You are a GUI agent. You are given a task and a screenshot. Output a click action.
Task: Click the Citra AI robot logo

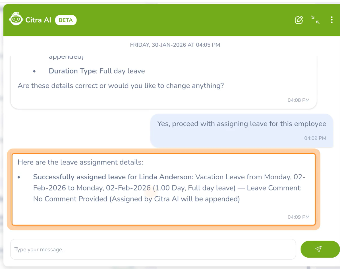pyautogui.click(x=16, y=19)
